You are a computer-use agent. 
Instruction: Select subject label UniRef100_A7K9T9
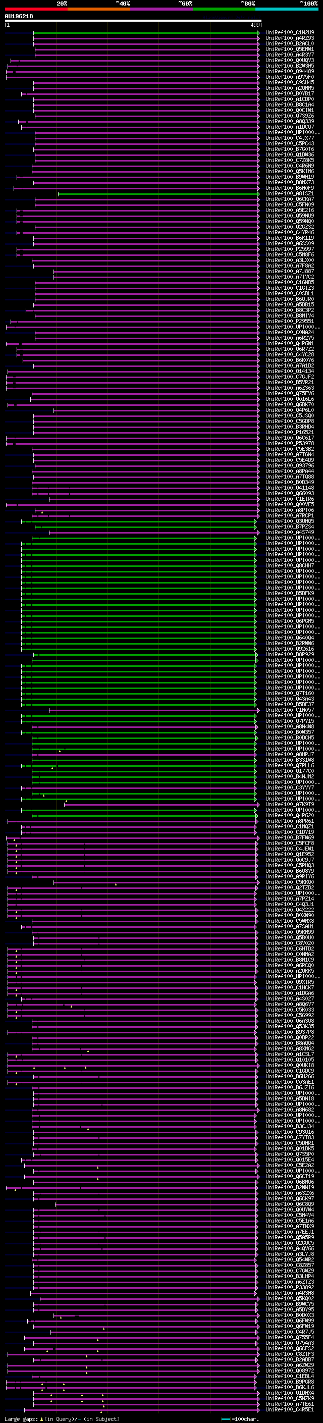coord(290,804)
